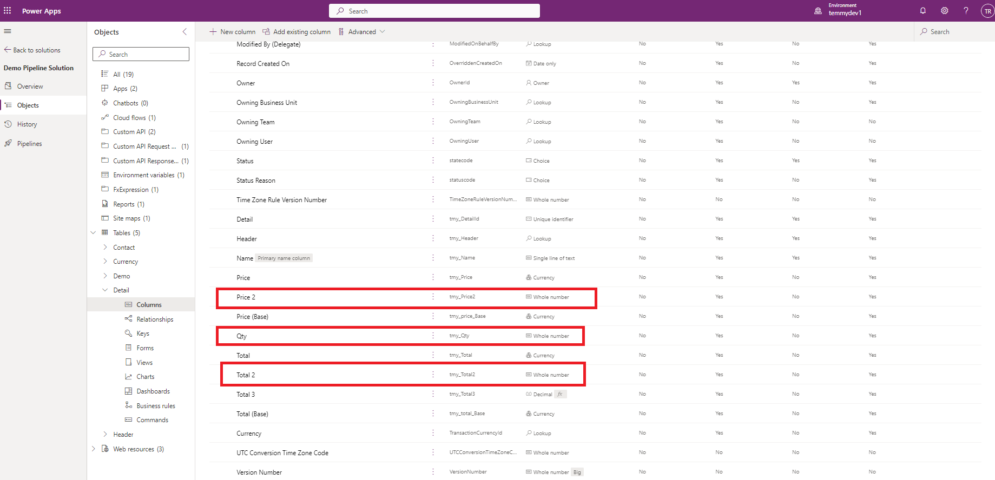Select Views under Detail table
The width and height of the screenshot is (995, 480).
coord(144,363)
